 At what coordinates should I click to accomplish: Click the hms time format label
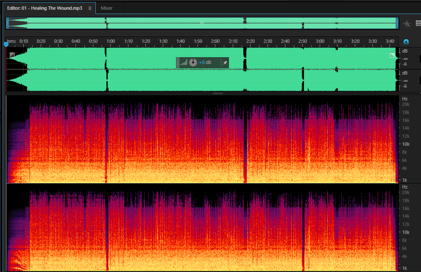pos(11,42)
